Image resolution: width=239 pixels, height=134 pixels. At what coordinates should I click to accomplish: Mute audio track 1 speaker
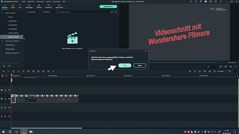click(9, 108)
